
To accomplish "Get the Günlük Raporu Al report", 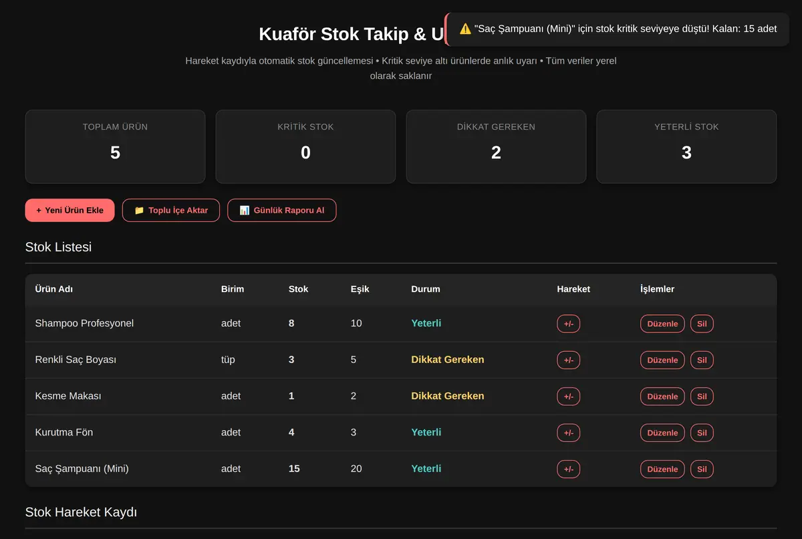I will [x=281, y=210].
